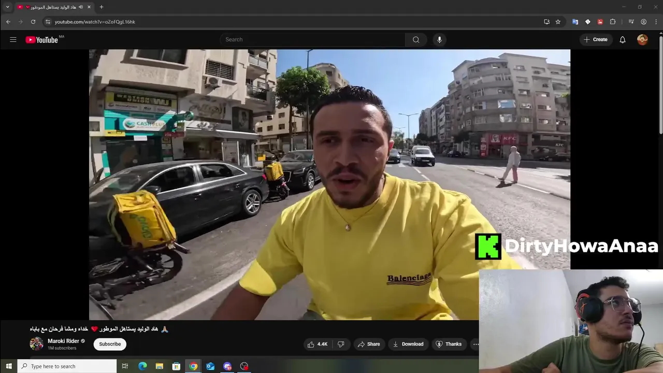Viewport: 663px width, 373px height.
Task: Open the media control toolbar icon
Action: click(631, 22)
